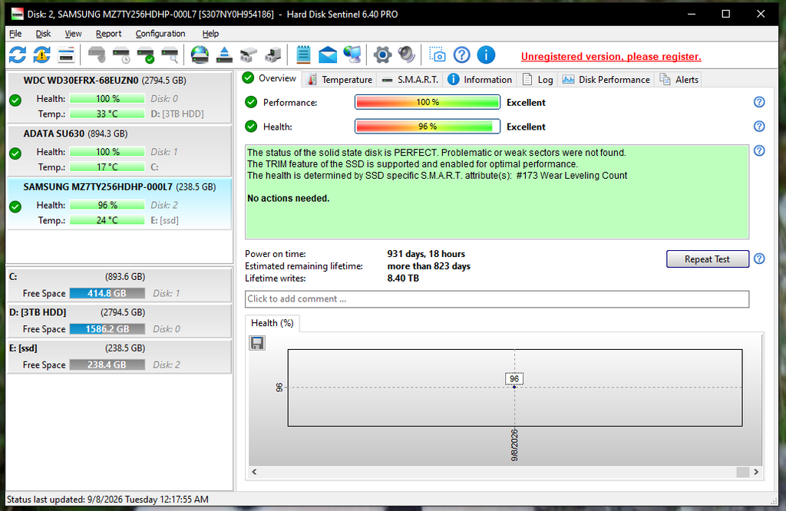Click the grey hard disk toolbar icon
The width and height of the screenshot is (786, 511).
point(97,54)
